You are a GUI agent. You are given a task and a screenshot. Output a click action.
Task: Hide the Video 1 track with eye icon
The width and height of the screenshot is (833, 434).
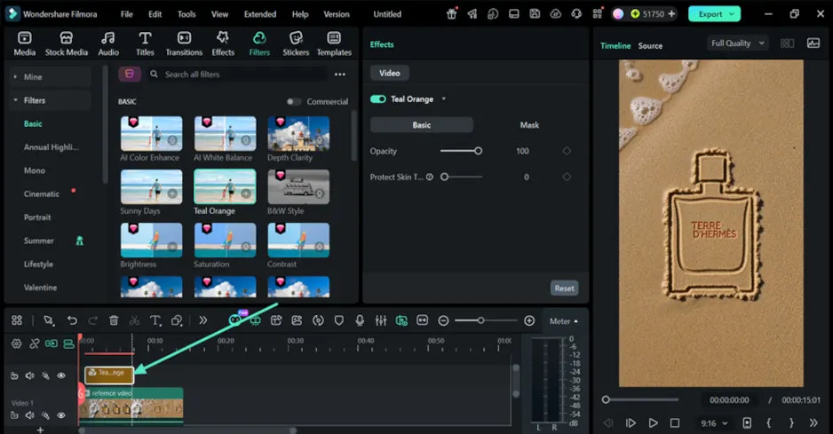[x=61, y=415]
